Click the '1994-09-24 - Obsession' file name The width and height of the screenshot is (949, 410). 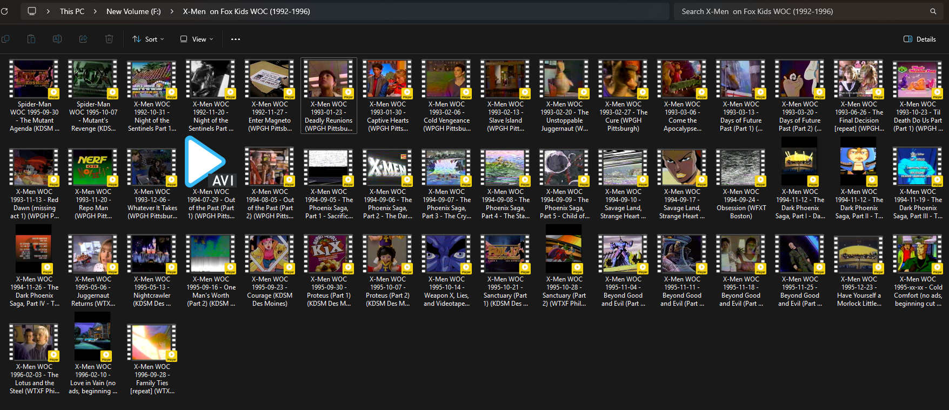pos(741,204)
